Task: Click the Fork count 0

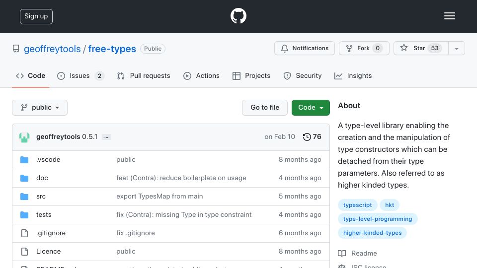Action: point(378,48)
